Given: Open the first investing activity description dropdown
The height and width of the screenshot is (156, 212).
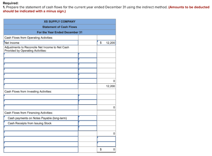Looking at the screenshot, I should [x=41, y=97].
